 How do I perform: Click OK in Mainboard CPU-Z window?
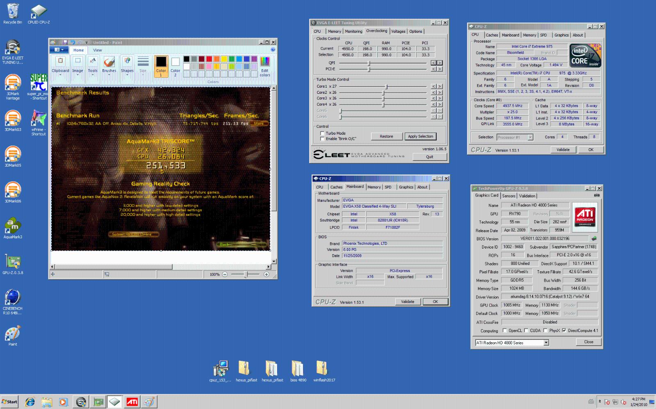click(x=435, y=301)
